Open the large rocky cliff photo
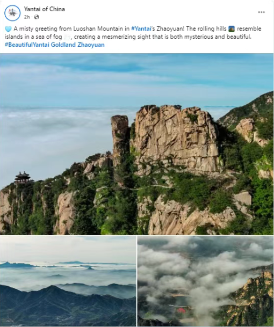 137,144
